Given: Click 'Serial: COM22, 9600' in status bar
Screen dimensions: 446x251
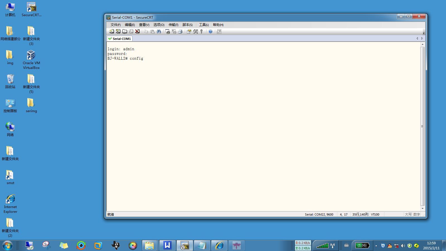Looking at the screenshot, I should pyautogui.click(x=319, y=214).
